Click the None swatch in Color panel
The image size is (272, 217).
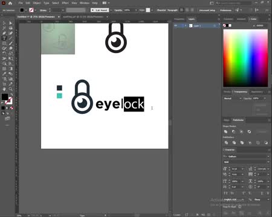pos(224,25)
